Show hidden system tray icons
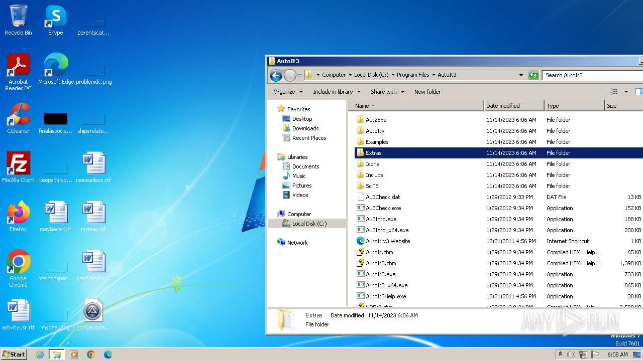 coord(560,354)
